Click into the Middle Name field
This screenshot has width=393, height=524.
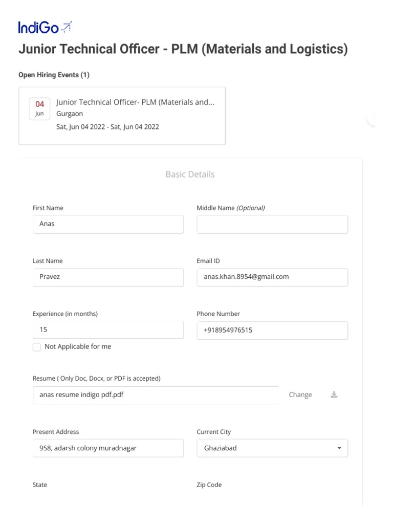pos(272,224)
